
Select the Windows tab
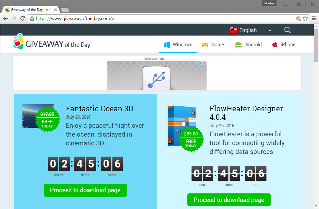(178, 45)
